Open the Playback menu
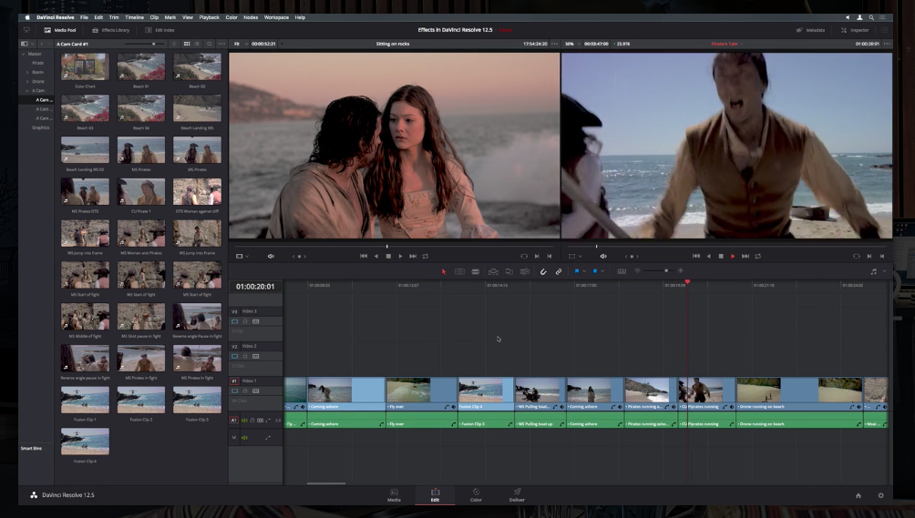915x518 pixels. (x=209, y=17)
